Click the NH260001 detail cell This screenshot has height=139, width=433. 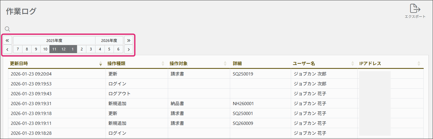pyautogui.click(x=243, y=104)
